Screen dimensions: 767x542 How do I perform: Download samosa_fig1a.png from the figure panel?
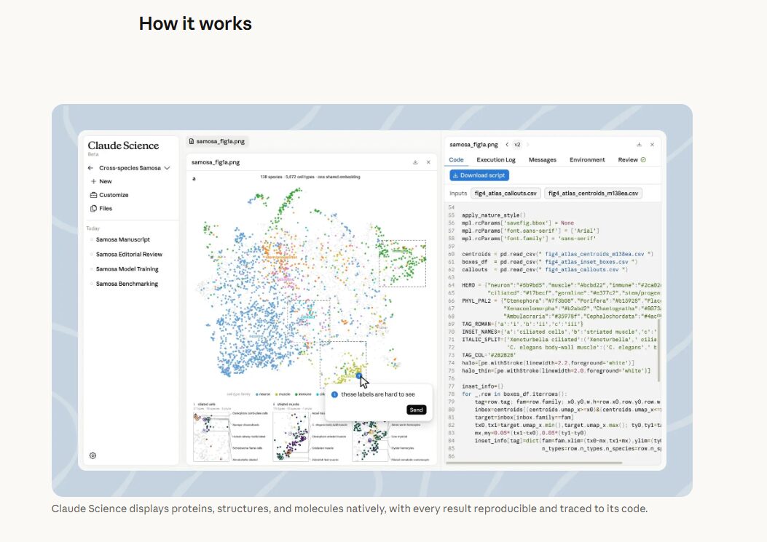click(x=415, y=162)
